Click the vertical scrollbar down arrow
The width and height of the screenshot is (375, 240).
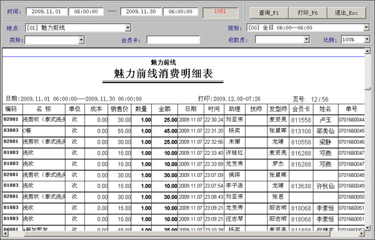367,227
